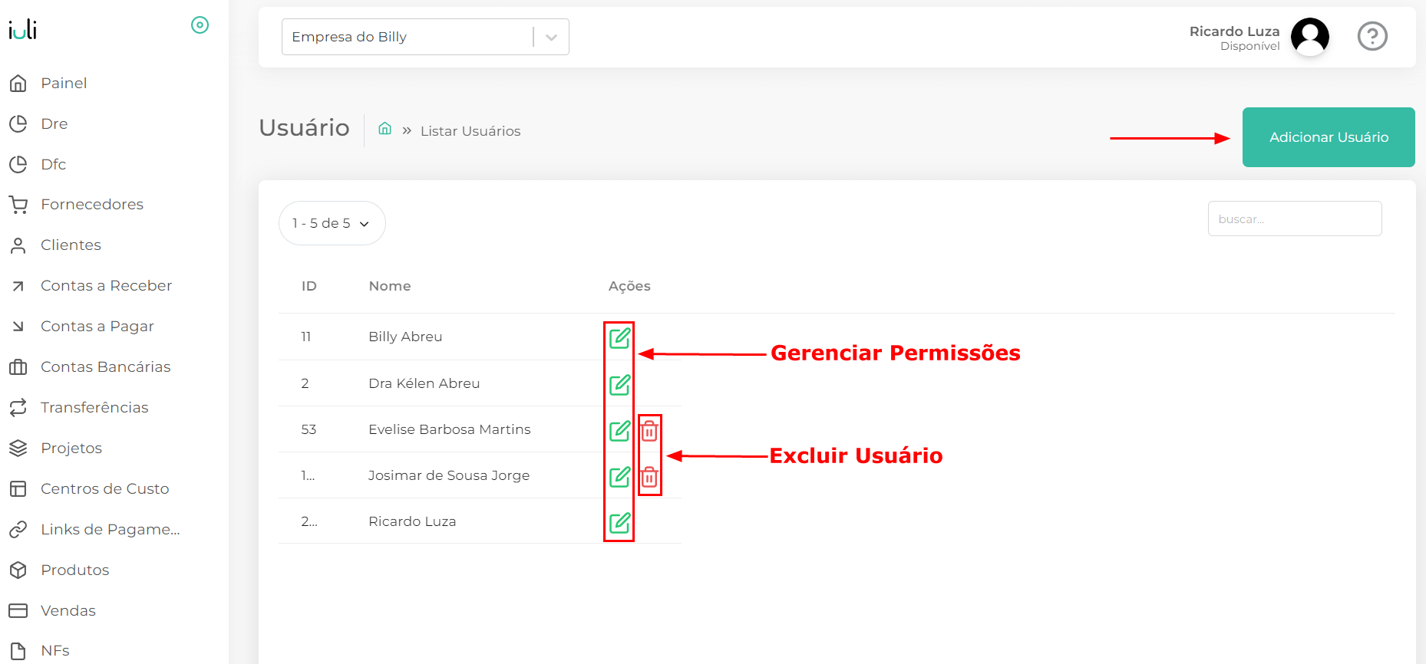
Task: Click the Adicionar Usuário button
Action: click(1328, 137)
